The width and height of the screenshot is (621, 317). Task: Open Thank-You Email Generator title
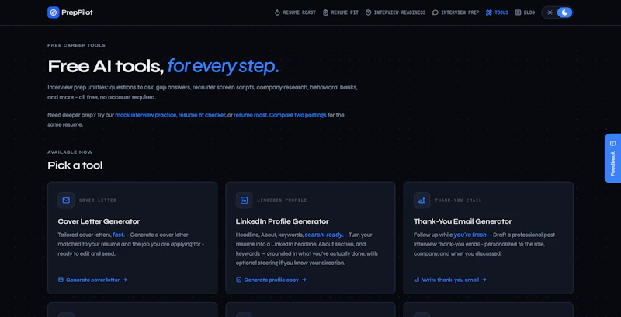pyautogui.click(x=463, y=221)
